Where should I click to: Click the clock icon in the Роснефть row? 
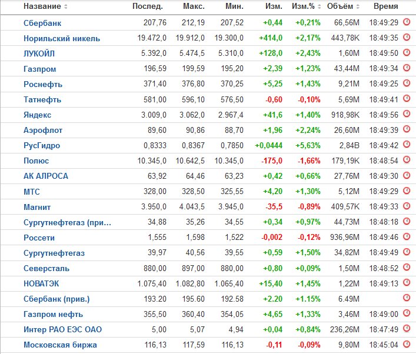coord(407,84)
